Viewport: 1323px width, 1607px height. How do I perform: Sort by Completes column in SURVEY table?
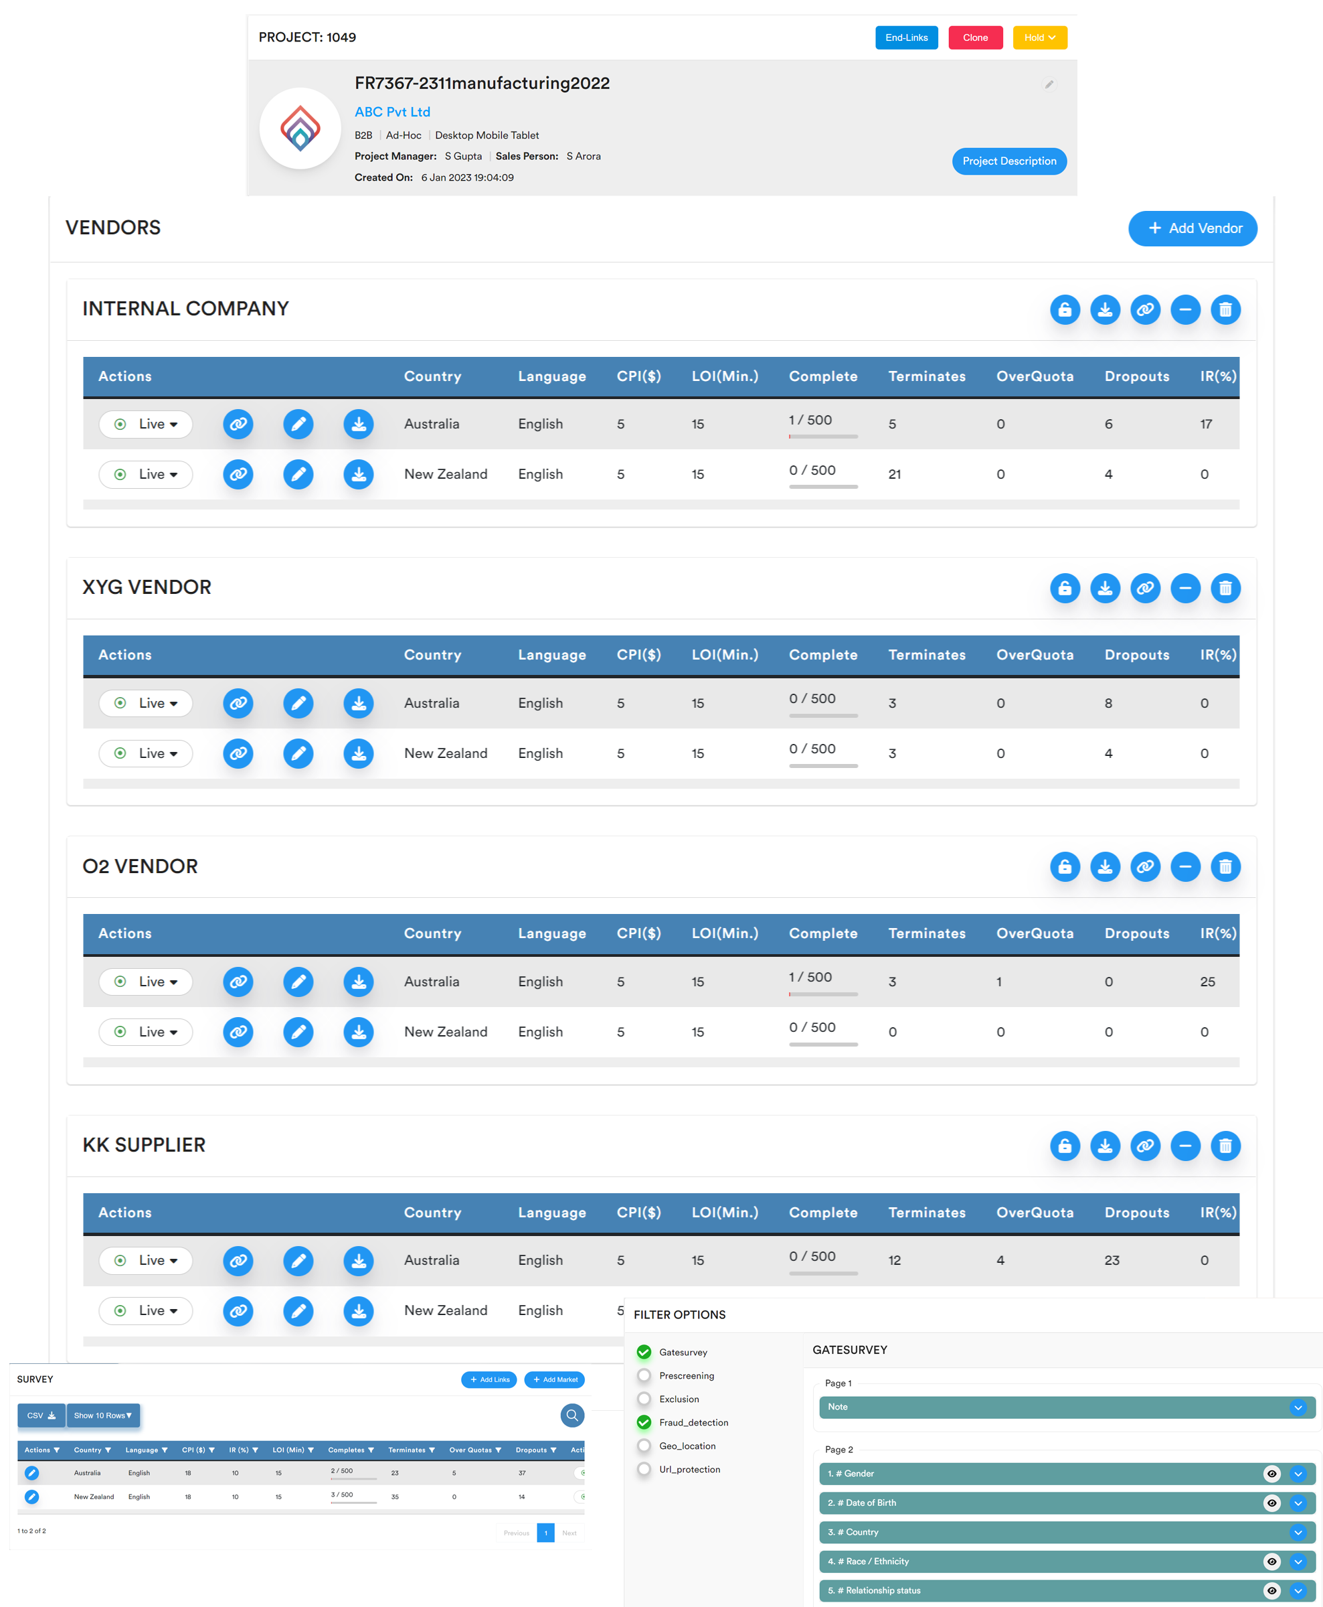[x=351, y=1450]
